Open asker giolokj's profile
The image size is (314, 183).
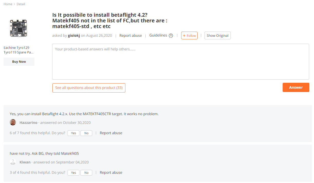(74, 35)
